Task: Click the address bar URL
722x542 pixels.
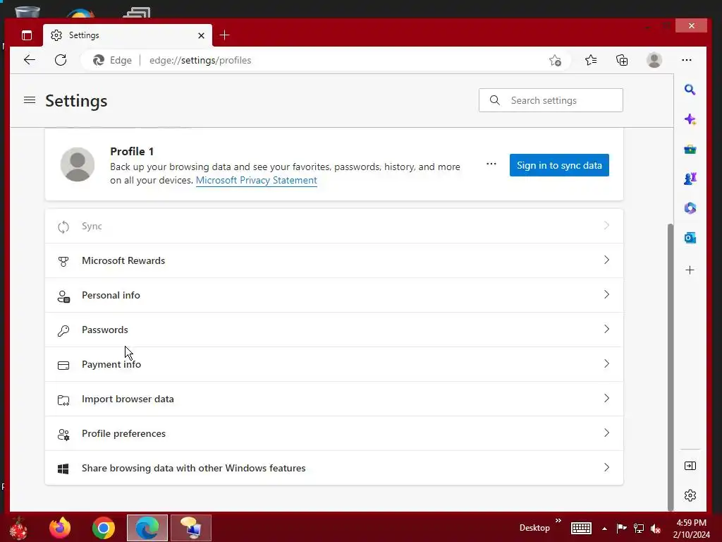Action: pos(200,61)
